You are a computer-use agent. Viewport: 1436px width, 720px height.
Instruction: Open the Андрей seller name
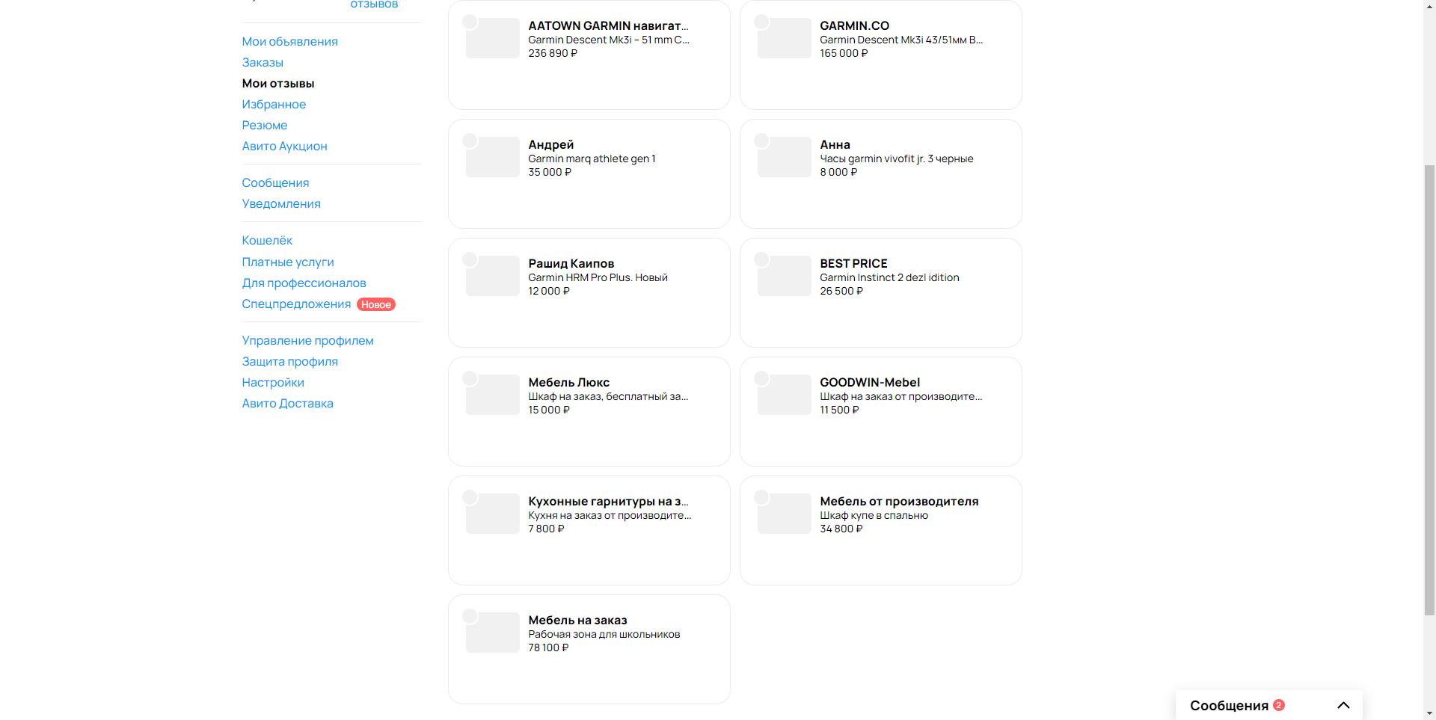551,145
